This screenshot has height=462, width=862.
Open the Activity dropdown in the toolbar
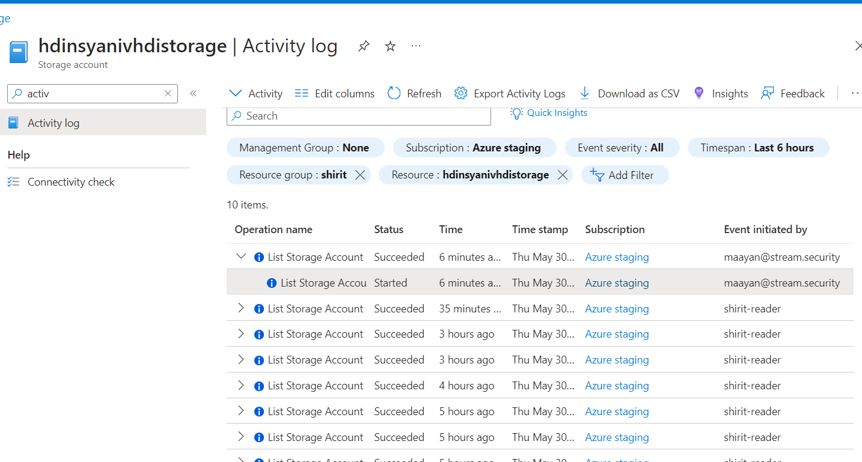tap(255, 93)
